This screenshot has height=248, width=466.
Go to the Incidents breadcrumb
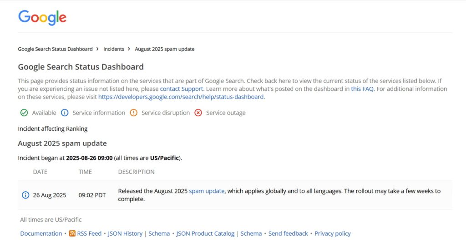(114, 49)
